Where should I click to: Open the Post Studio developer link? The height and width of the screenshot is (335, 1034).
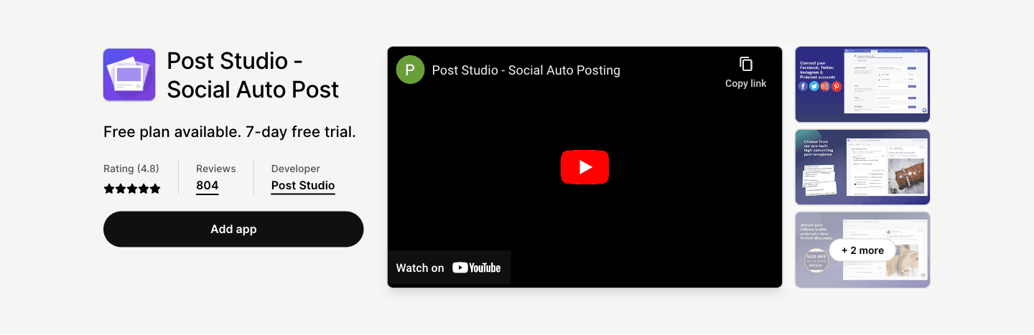[303, 186]
